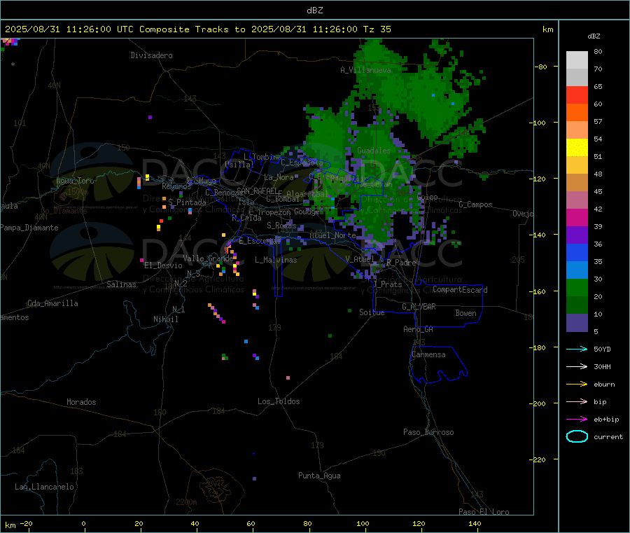Click the Paso_Barroso map label

coord(428,432)
